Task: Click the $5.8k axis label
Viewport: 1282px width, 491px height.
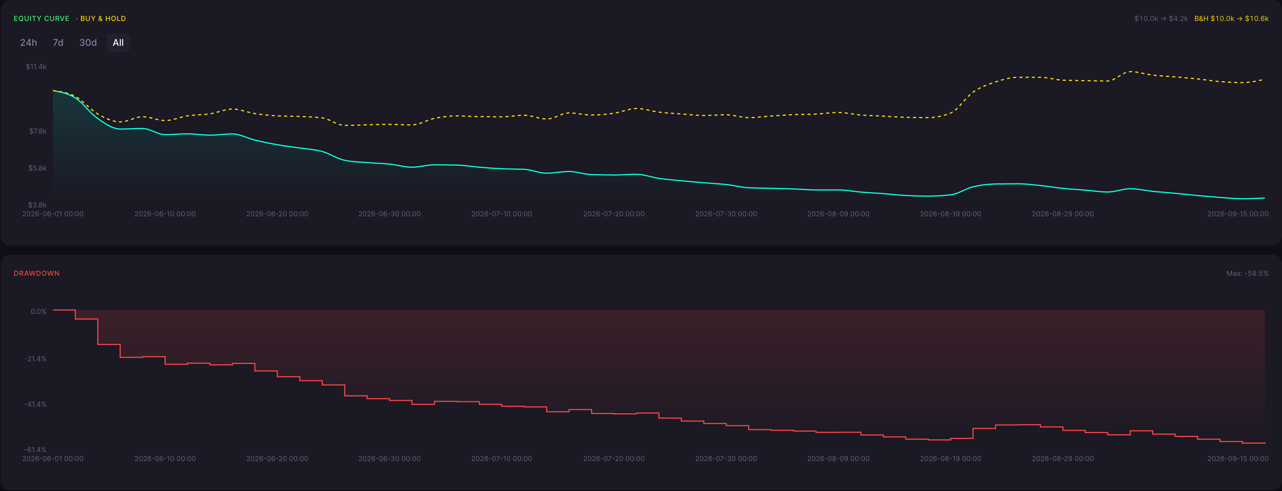Action: pos(37,168)
